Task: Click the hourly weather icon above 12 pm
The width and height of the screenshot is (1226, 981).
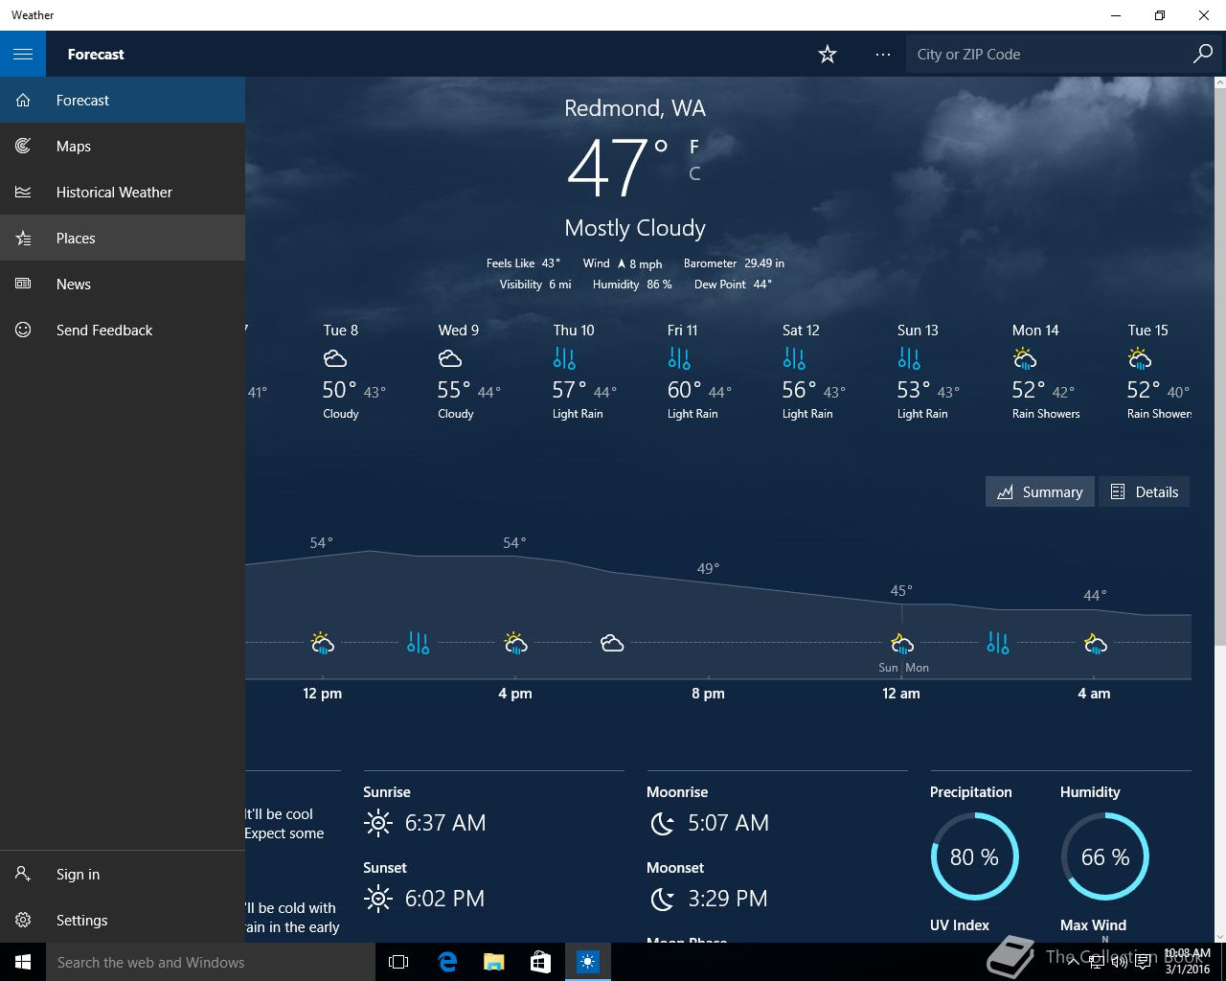Action: coord(322,643)
